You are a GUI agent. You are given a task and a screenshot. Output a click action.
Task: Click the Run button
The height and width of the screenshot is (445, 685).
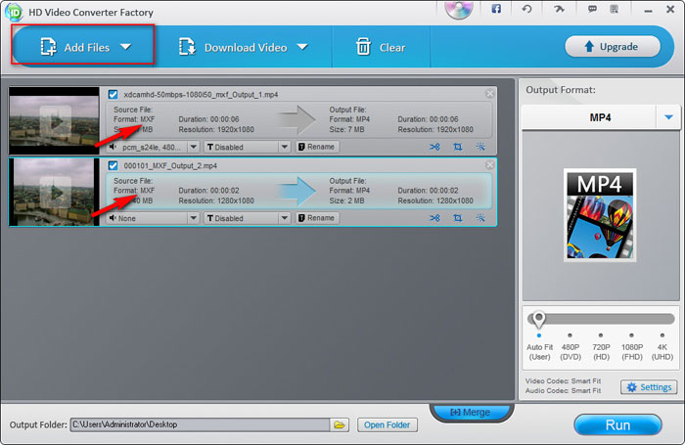point(617,424)
